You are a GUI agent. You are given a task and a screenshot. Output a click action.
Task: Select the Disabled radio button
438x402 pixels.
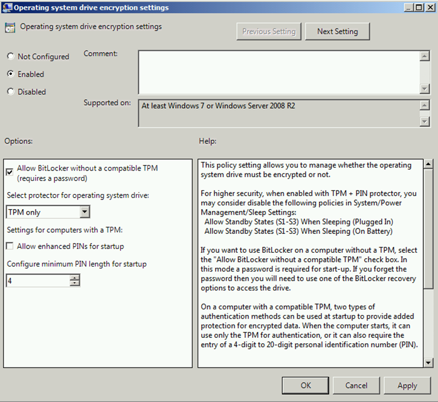(x=11, y=91)
